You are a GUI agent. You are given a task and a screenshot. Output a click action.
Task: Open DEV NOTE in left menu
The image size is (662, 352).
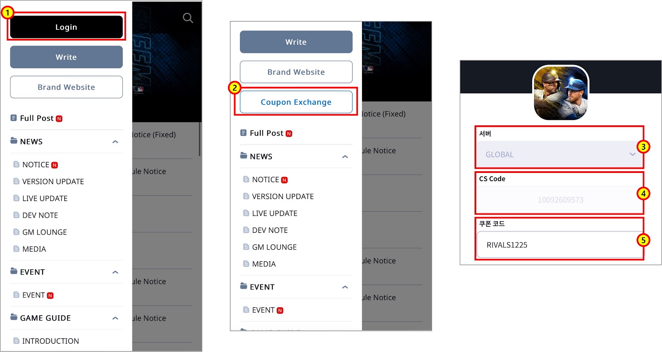click(x=40, y=216)
